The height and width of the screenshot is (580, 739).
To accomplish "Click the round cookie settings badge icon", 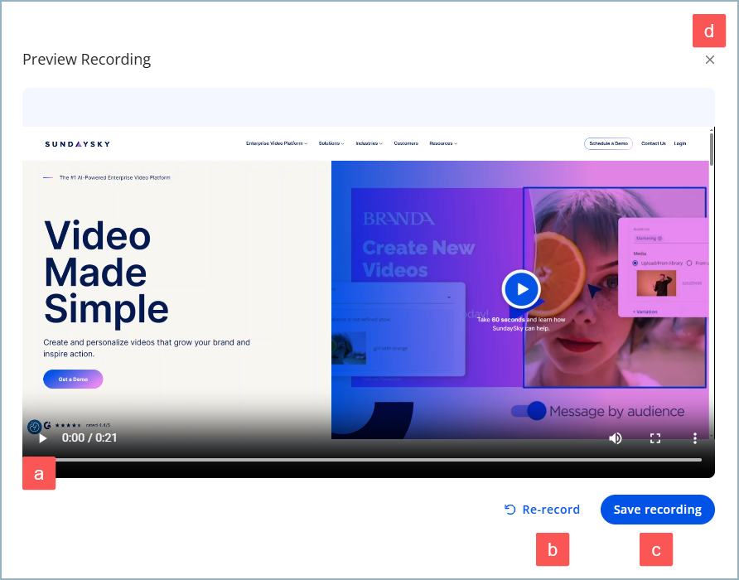I will click(35, 427).
